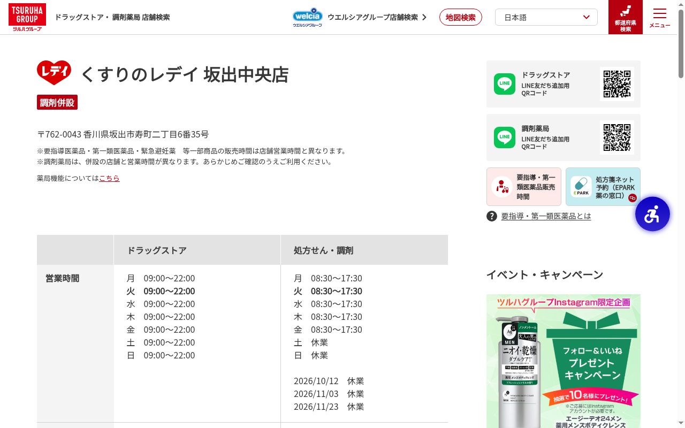Click the store name くすりのレデイ 坂出中央店
Image resolution: width=685 pixels, height=428 pixels.
[x=185, y=74]
